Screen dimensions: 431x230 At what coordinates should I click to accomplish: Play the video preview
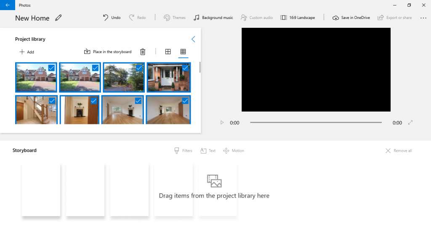pyautogui.click(x=222, y=123)
